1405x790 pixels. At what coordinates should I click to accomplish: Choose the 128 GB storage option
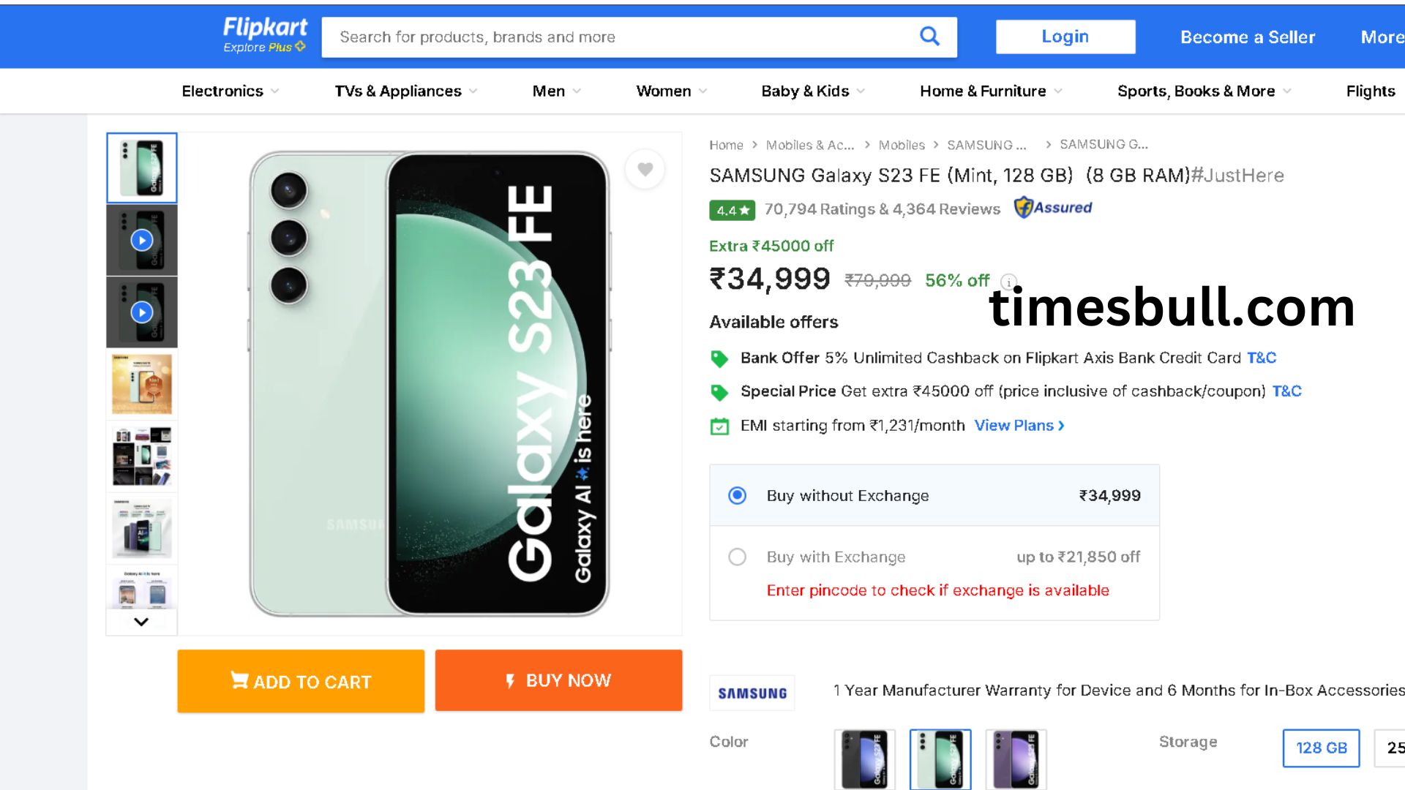[x=1321, y=748]
